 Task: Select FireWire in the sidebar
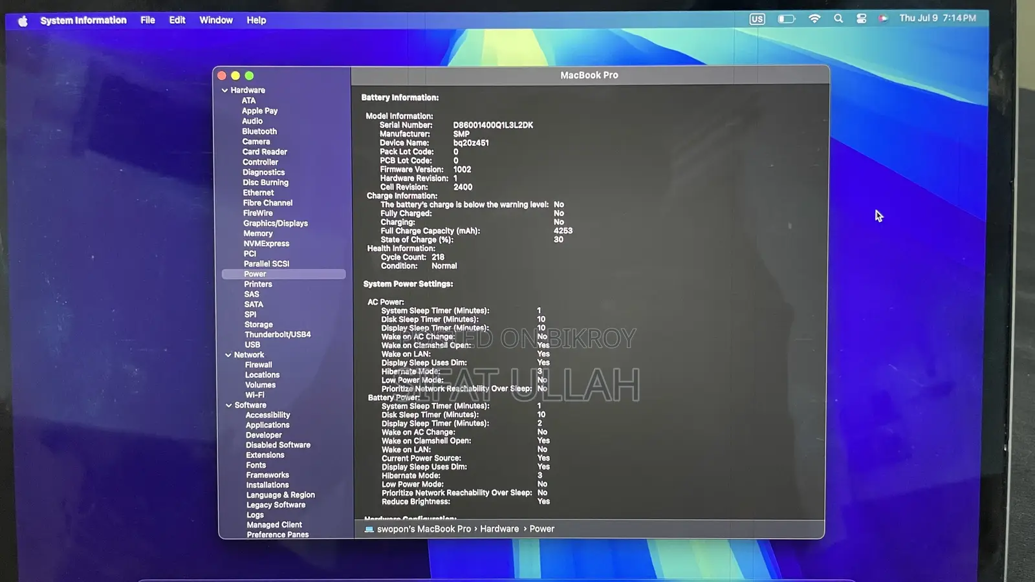257,213
